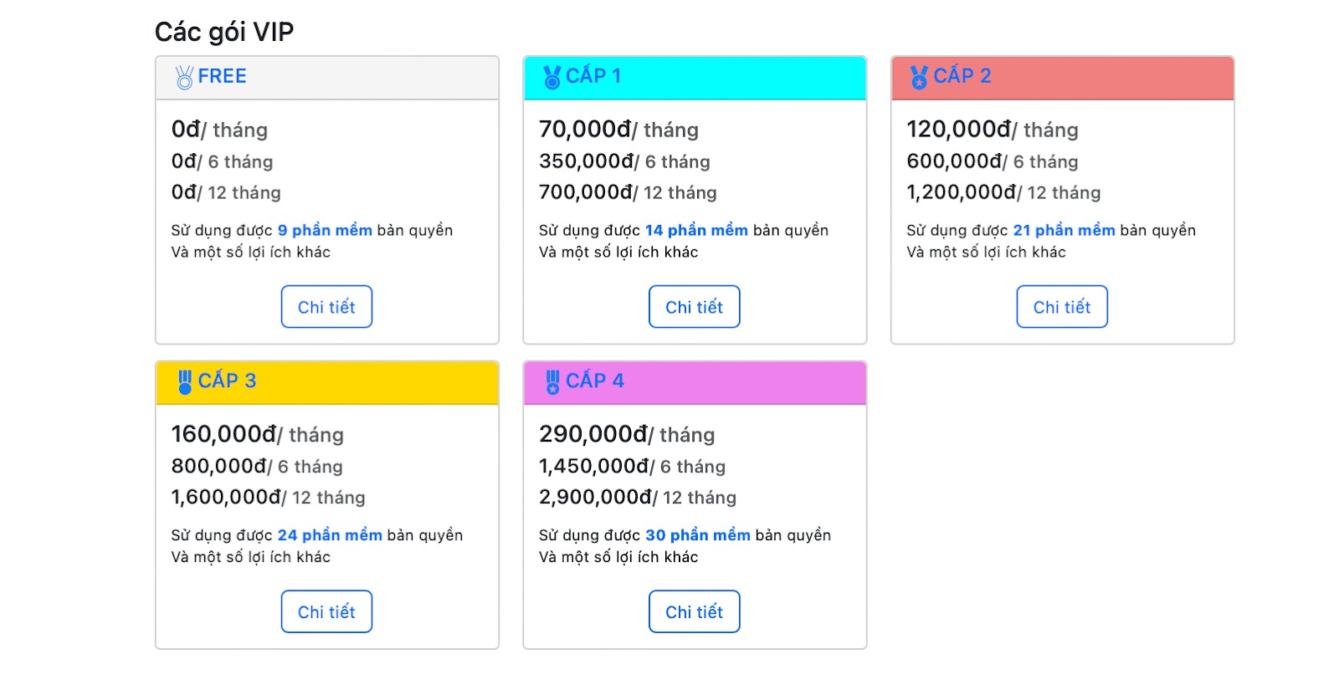Click the CẤP 1 medal icon
This screenshot has width=1339, height=685.
click(x=552, y=75)
